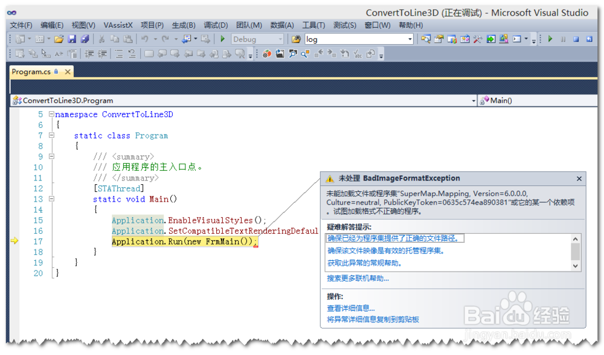The height and width of the screenshot is (355, 604).
Task: Open the New Project dropdown arrow
Action: [x=29, y=39]
